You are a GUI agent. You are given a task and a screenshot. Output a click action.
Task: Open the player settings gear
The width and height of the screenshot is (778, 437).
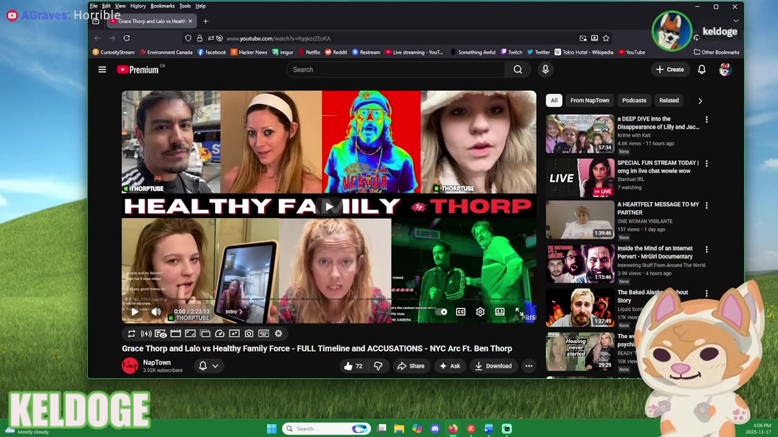click(480, 312)
